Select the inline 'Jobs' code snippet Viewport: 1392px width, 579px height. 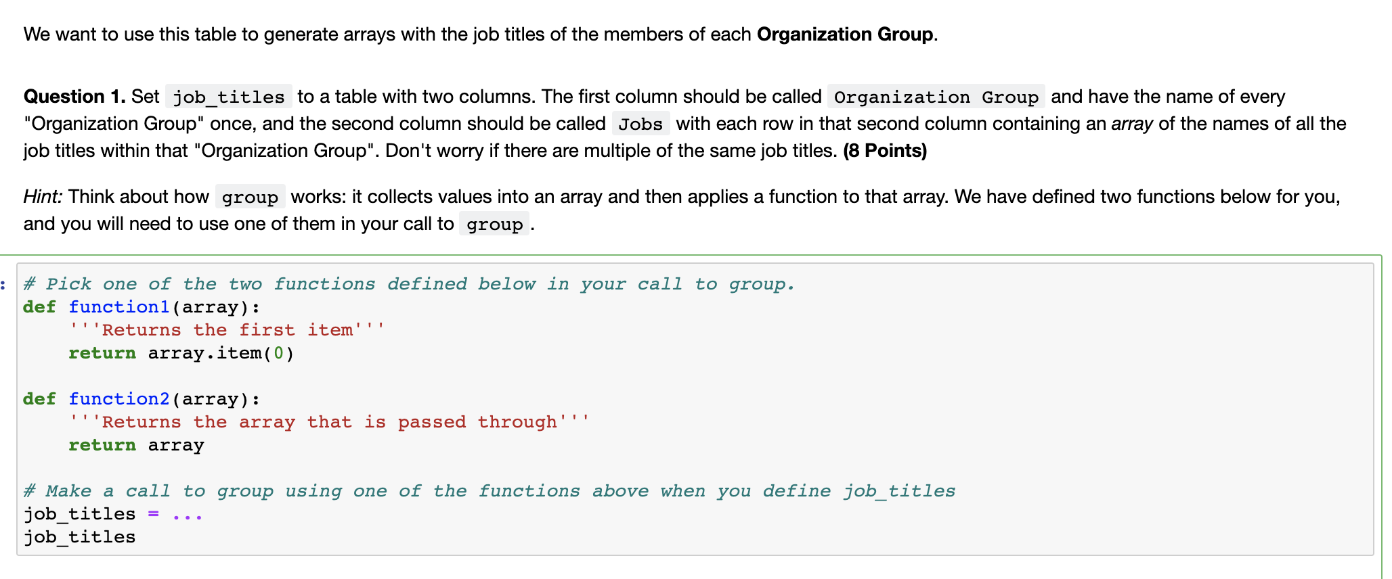coord(640,124)
